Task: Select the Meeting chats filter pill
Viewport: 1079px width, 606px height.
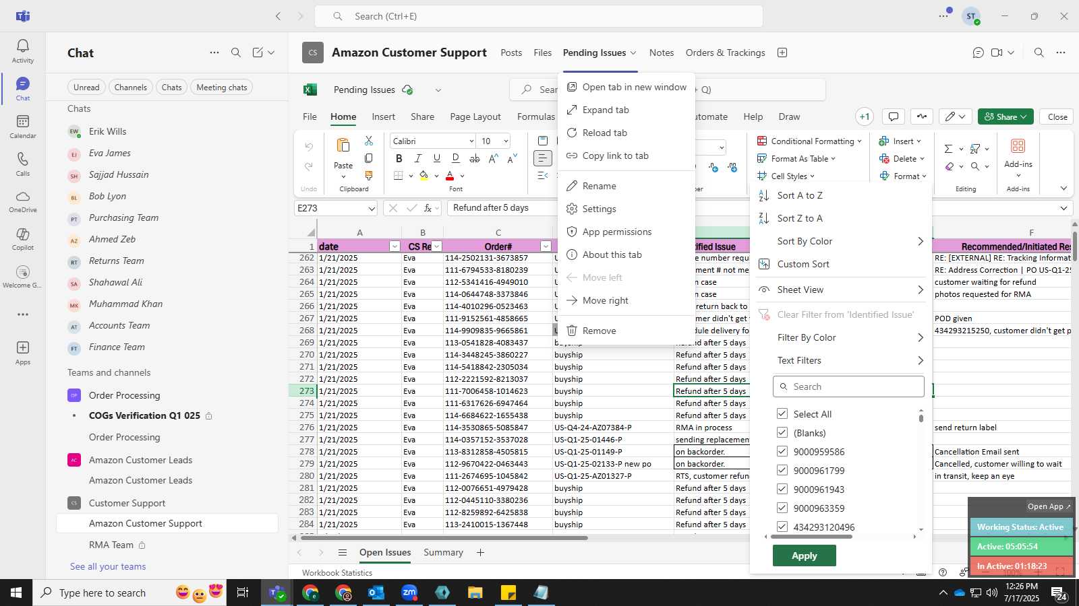Action: pos(222,87)
